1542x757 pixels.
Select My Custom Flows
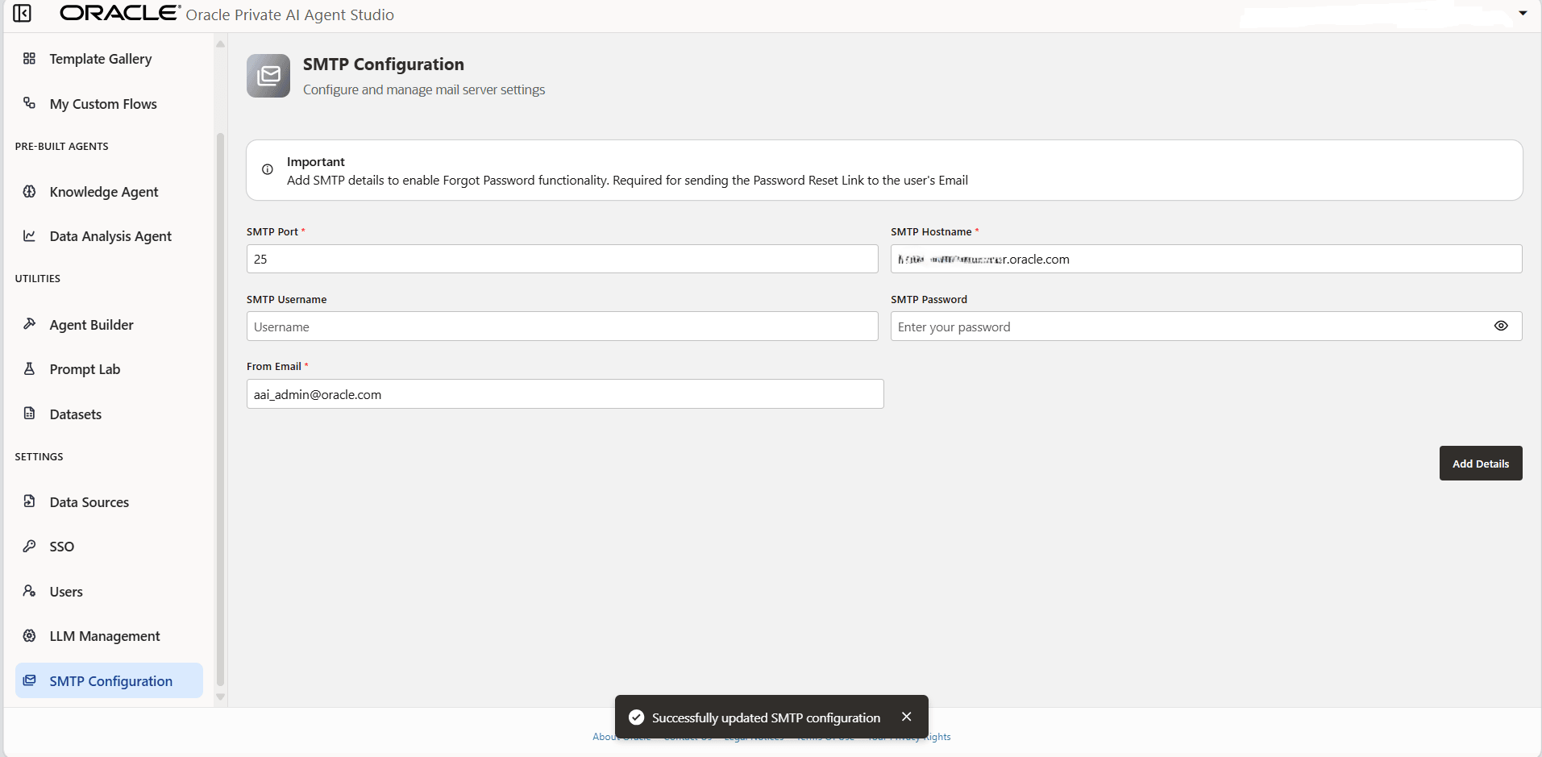102,103
